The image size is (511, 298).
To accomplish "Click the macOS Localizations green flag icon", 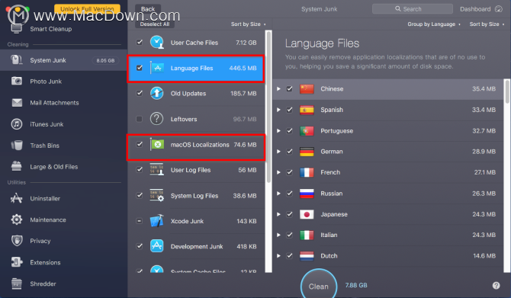I will tap(157, 144).
